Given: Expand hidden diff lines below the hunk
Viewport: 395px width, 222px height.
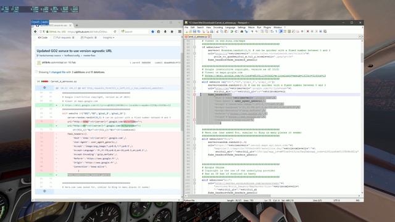Looking at the screenshot, I should click(44, 191).
